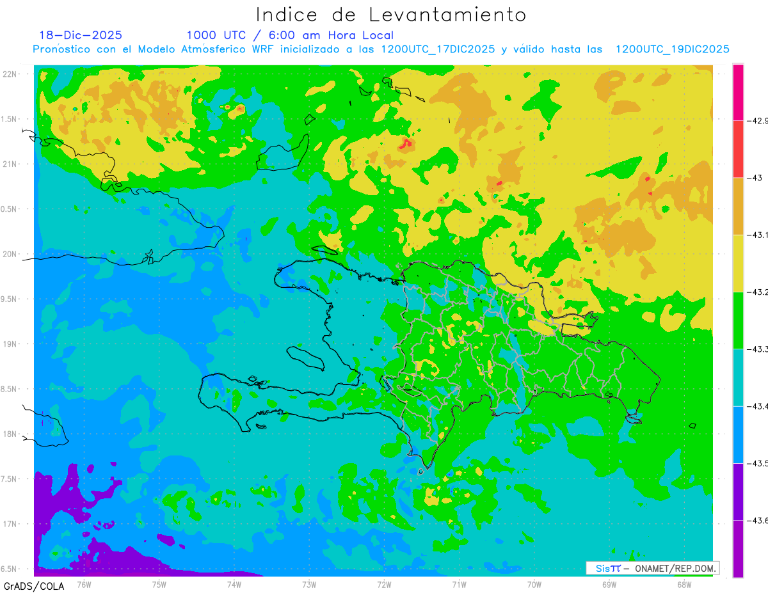
Task: Click the "1000 UTC / 6:00 am Hora Local" text
Action: [290, 35]
